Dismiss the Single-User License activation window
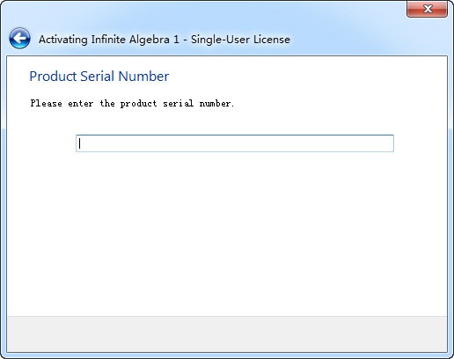This screenshot has width=454, height=359. (427, 9)
